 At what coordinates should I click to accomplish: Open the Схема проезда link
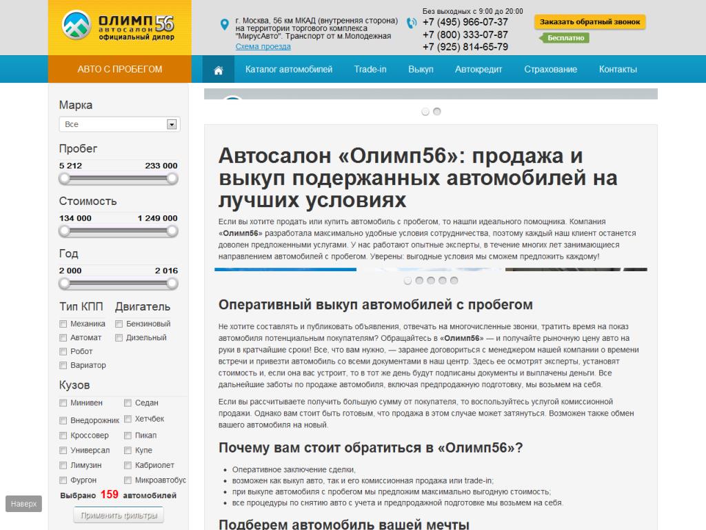pos(263,46)
